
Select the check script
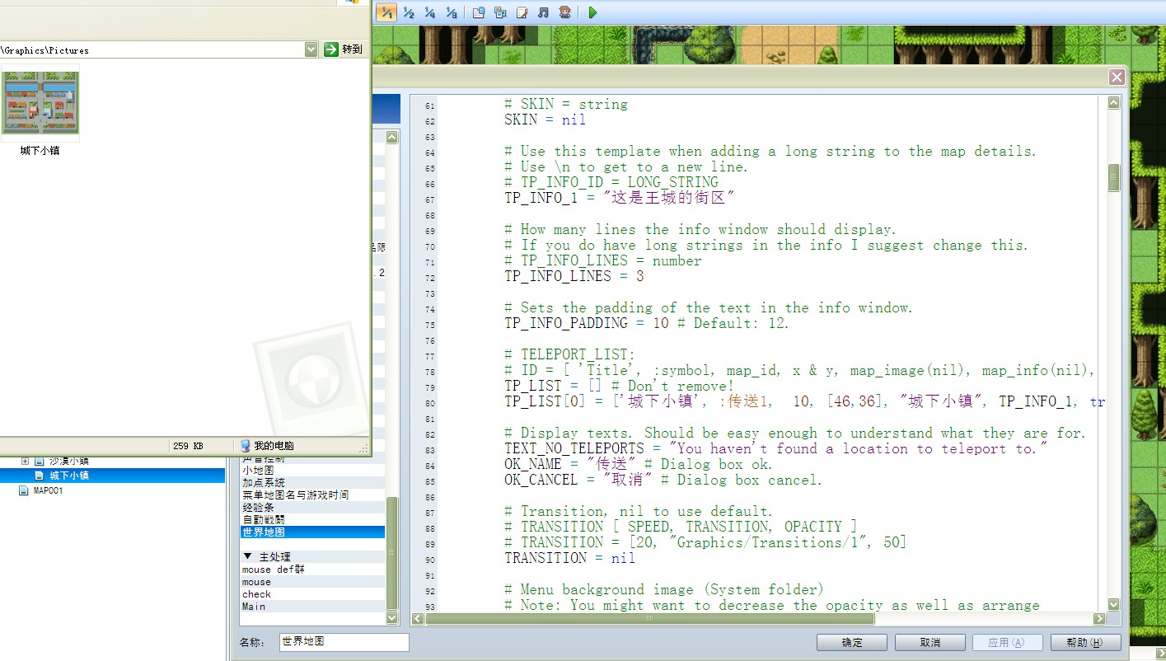tap(312, 594)
